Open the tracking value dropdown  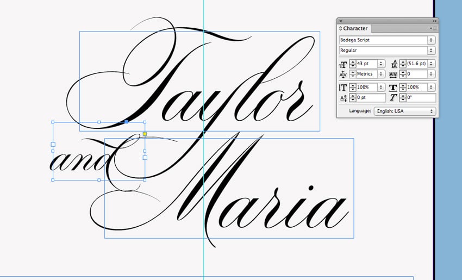(x=432, y=74)
